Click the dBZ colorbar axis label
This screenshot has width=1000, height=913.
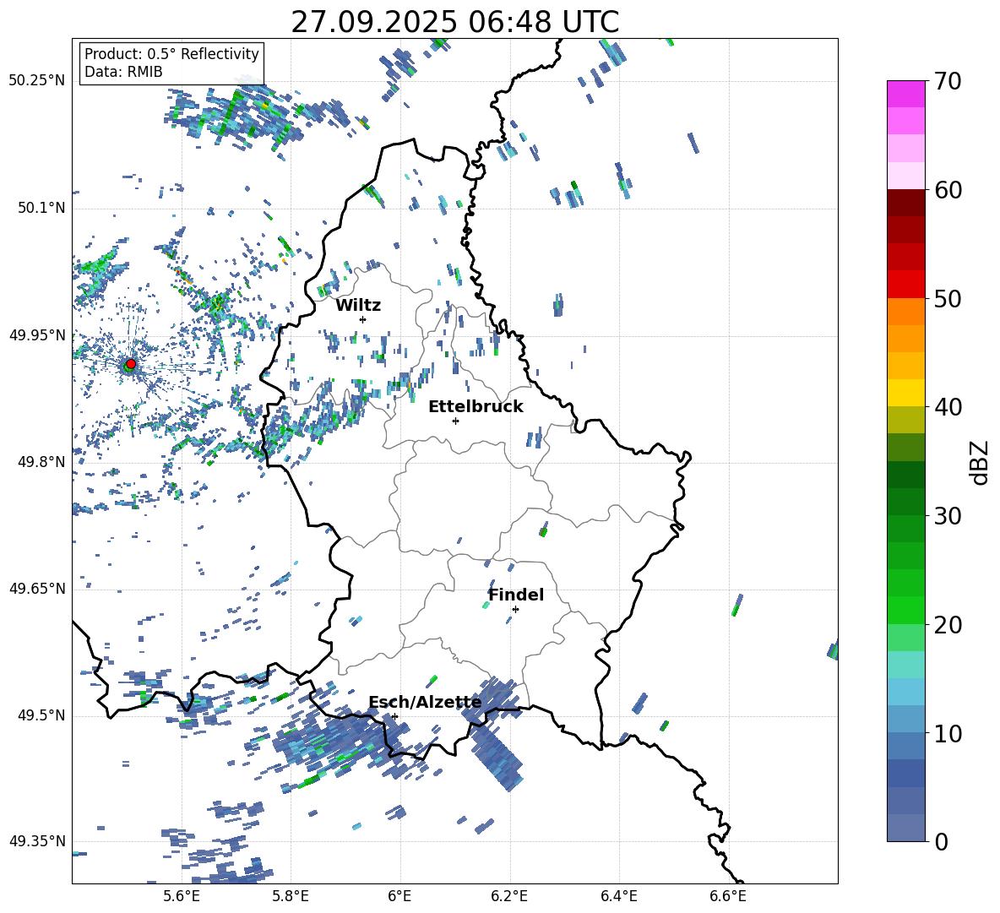980,462
